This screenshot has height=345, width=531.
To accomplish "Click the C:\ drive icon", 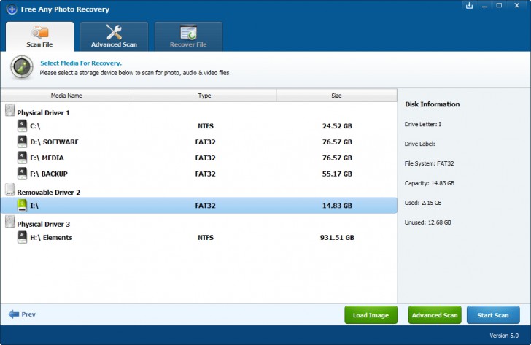I will [x=22, y=125].
